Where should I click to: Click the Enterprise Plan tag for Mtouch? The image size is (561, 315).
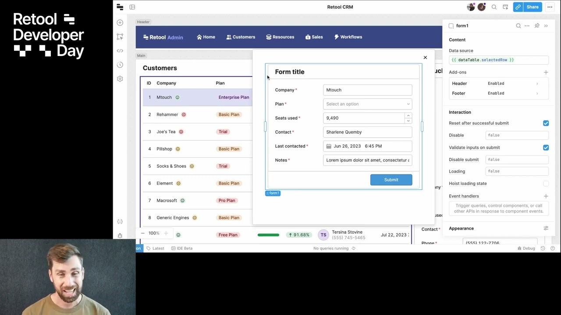pyautogui.click(x=234, y=98)
